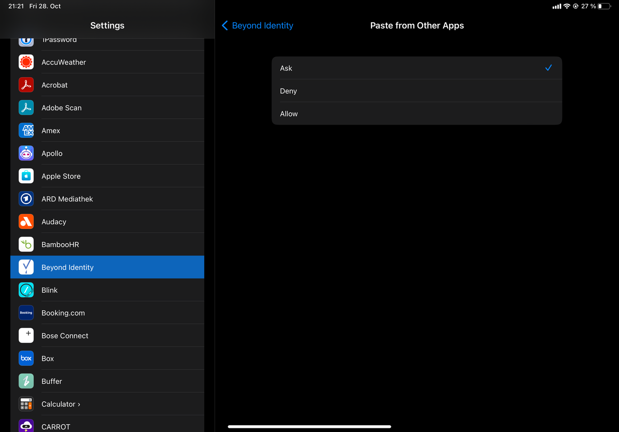This screenshot has height=432, width=619.
Task: Select the Amex app icon
Action: pyautogui.click(x=26, y=130)
